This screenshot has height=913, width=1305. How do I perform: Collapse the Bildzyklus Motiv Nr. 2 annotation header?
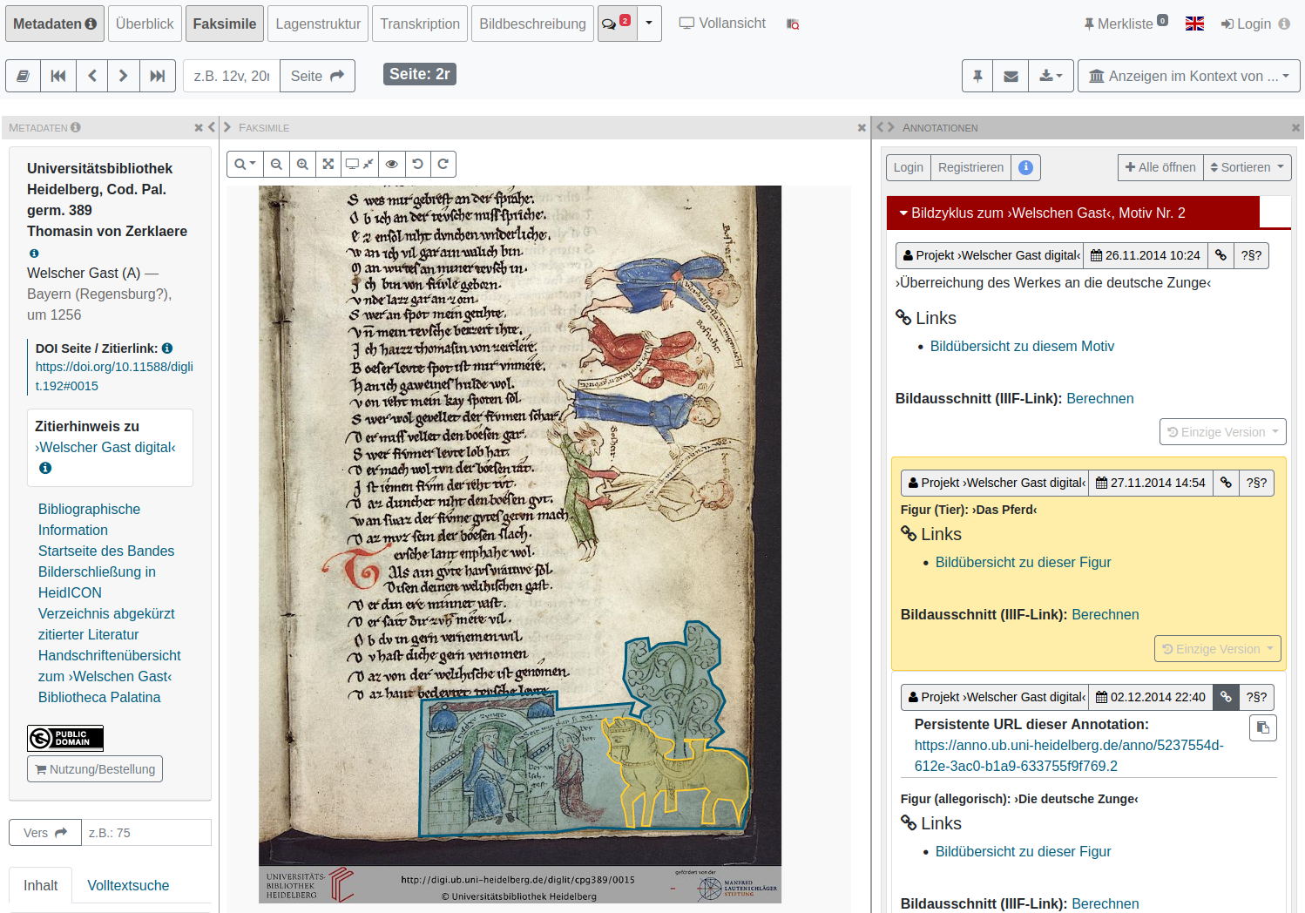click(1073, 213)
